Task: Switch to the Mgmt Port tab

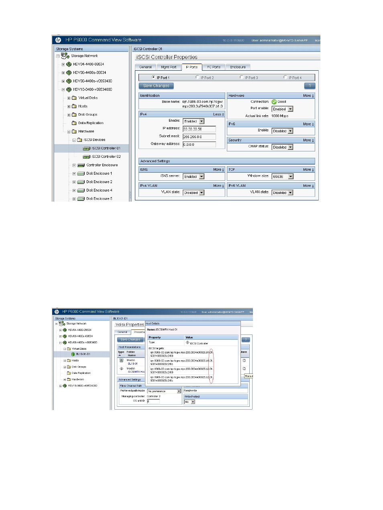Action: pyautogui.click(x=169, y=67)
